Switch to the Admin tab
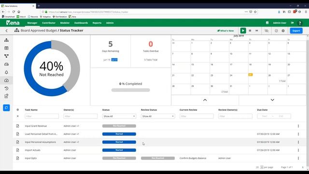The width and height of the screenshot is (309, 174). (110, 23)
